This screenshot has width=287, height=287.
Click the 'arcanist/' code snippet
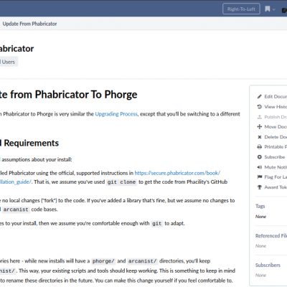(142, 261)
